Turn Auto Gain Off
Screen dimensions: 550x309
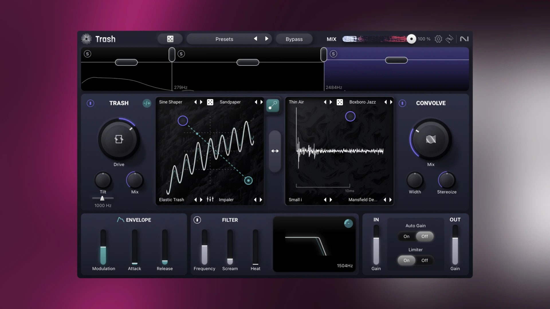pos(425,236)
